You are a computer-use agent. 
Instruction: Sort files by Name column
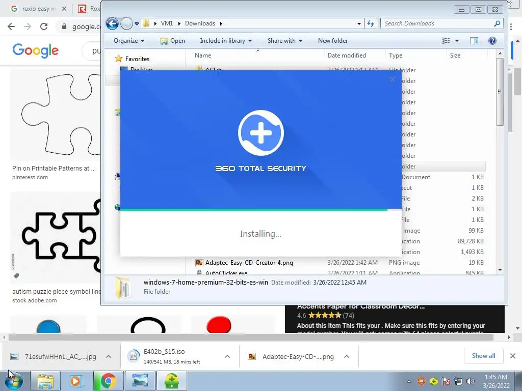tap(203, 55)
